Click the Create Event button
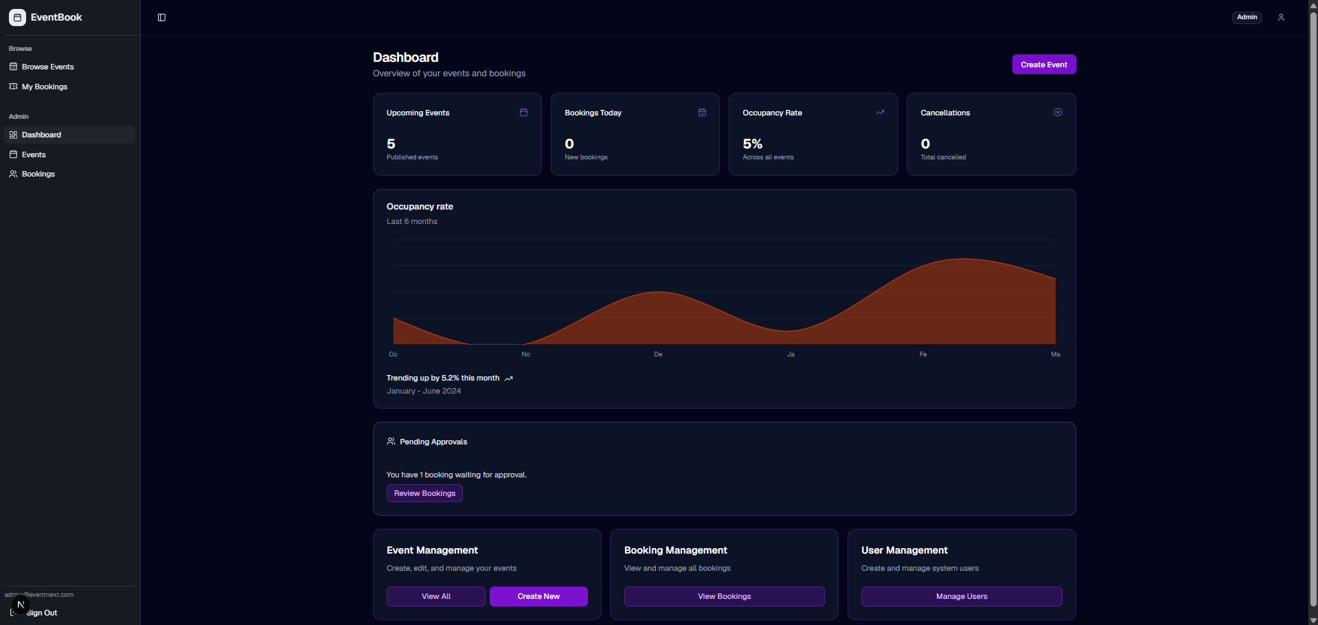This screenshot has height=625, width=1318. pos(1043,64)
